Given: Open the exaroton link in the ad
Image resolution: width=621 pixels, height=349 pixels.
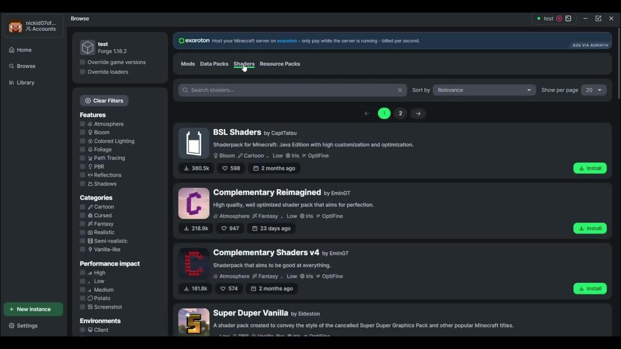Looking at the screenshot, I should [x=287, y=41].
